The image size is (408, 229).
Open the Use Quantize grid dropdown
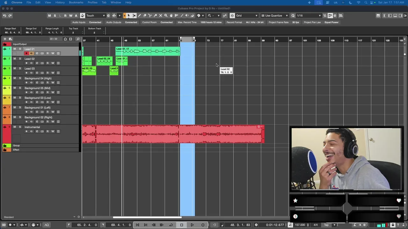(x=274, y=16)
